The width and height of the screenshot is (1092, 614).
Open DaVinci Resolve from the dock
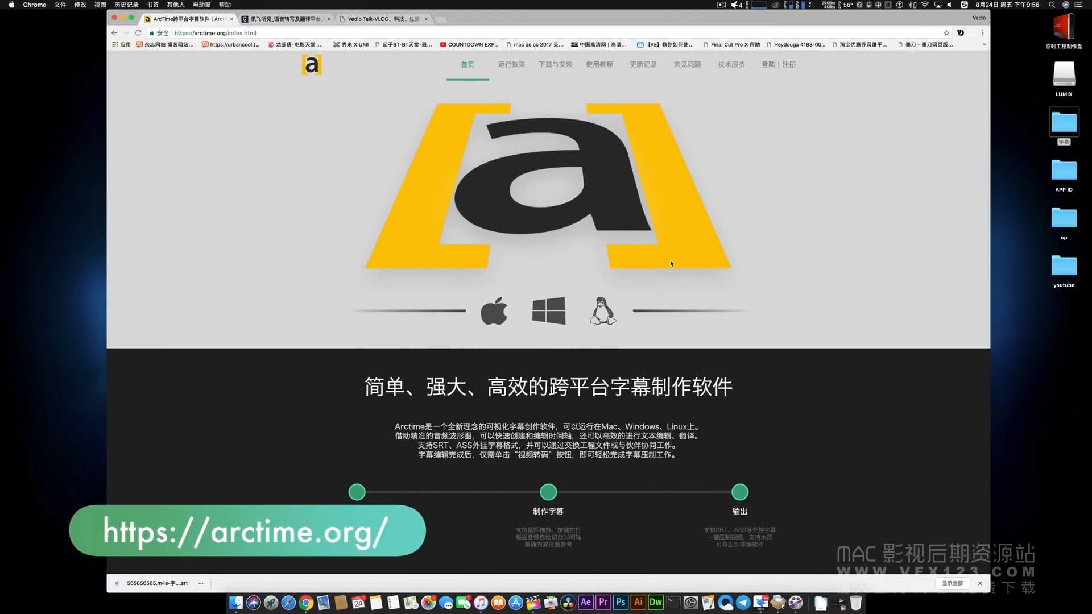568,603
